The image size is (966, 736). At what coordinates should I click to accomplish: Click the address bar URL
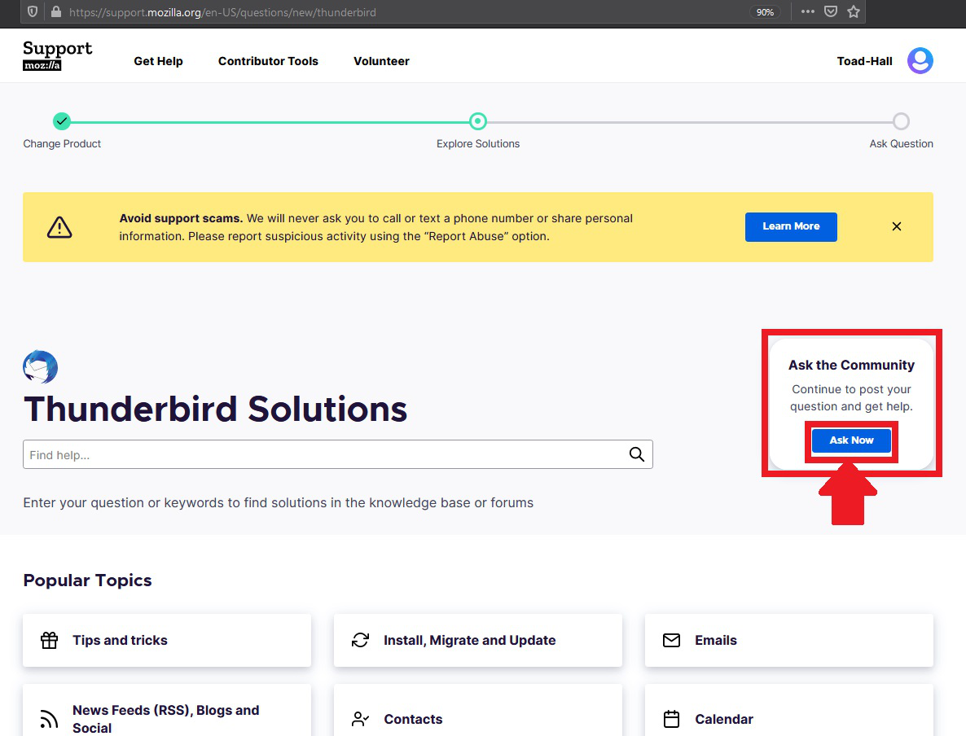pyautogui.click(x=222, y=12)
